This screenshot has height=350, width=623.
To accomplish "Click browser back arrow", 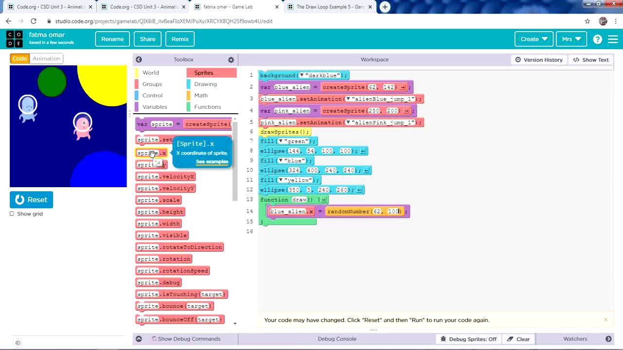I will point(8,21).
